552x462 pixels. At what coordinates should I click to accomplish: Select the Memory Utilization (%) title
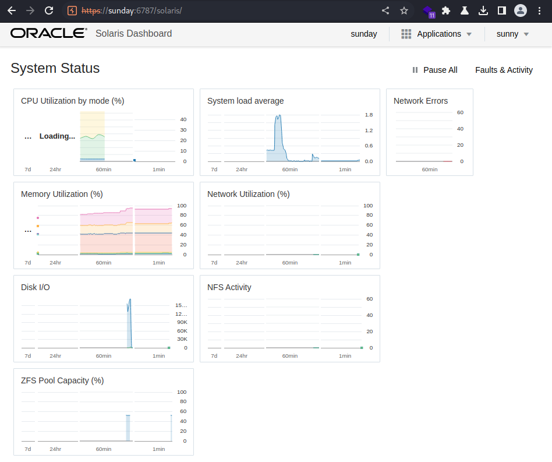62,195
